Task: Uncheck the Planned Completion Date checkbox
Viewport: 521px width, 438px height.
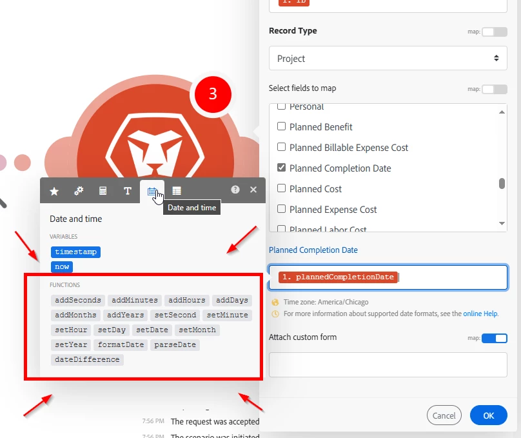Action: tap(281, 168)
